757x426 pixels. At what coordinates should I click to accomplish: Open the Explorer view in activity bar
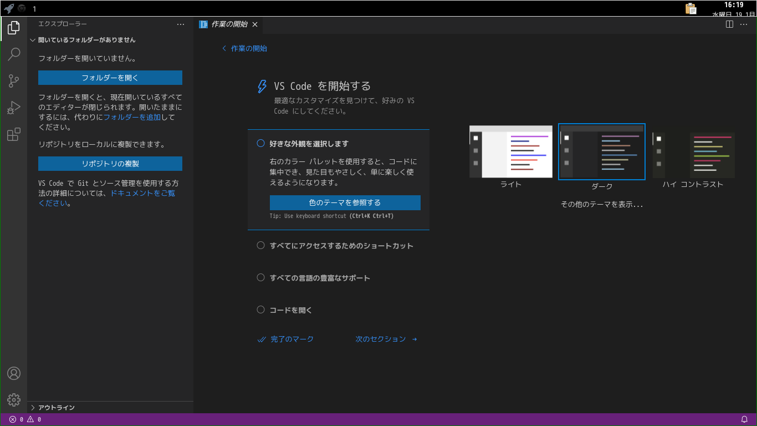(x=14, y=27)
